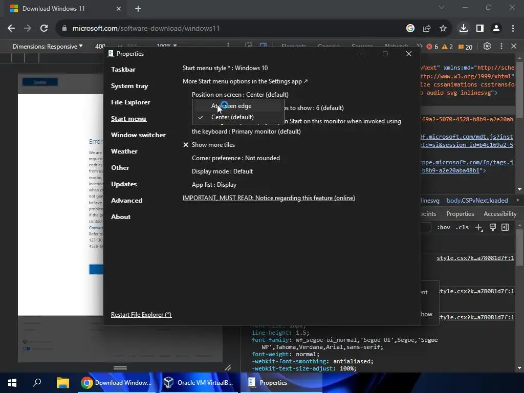Open the Updates section
The width and height of the screenshot is (524, 393).
click(124, 184)
